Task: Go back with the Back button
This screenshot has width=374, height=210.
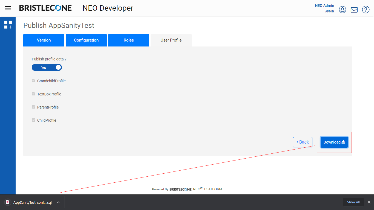Action: 303,142
